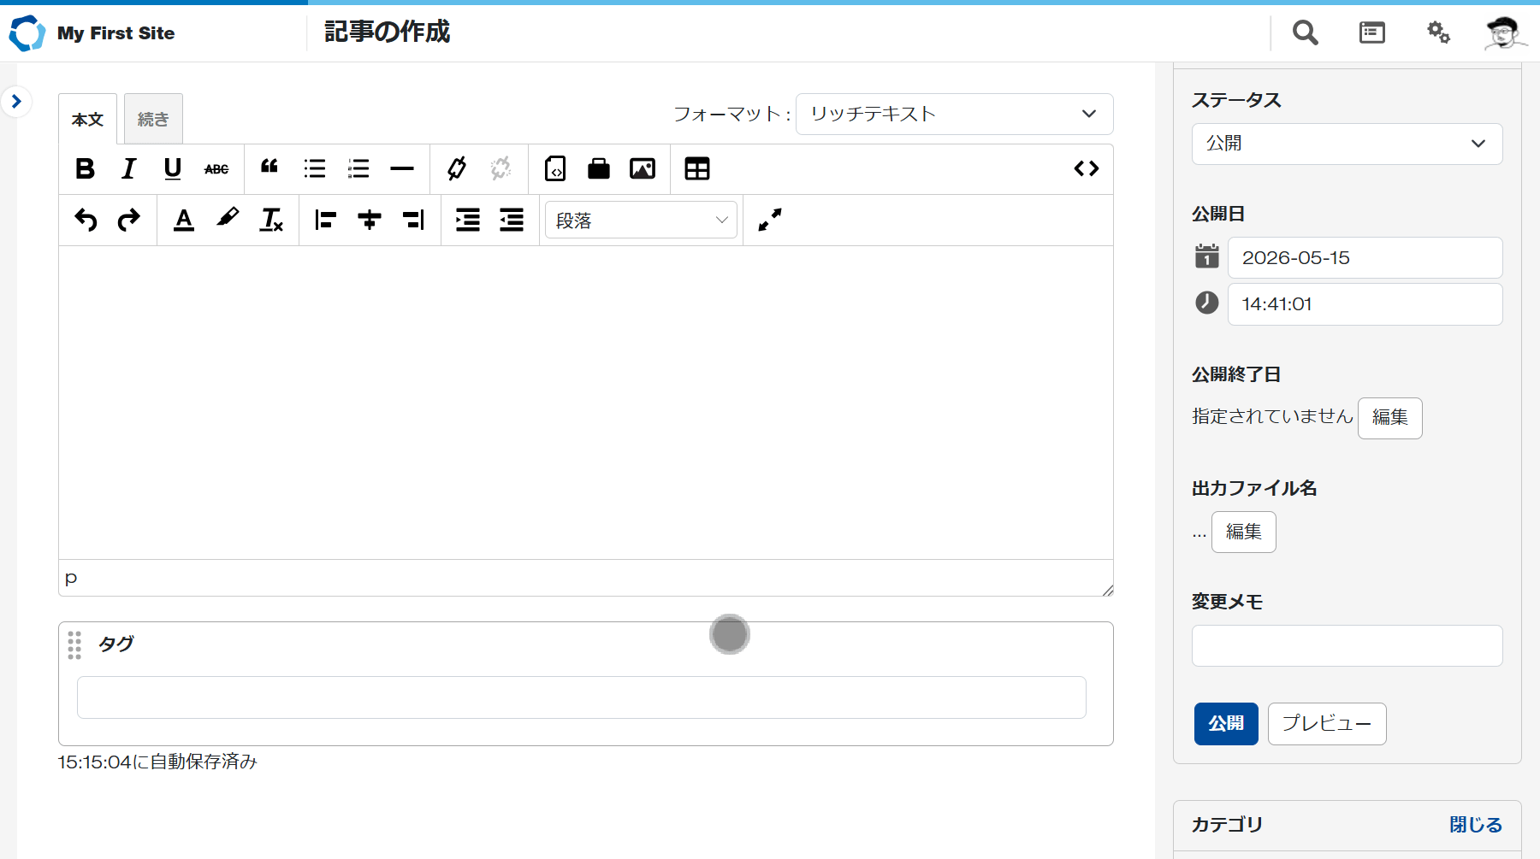This screenshot has width=1540, height=859.
Task: Open system settings gears icon
Action: coord(1438,32)
